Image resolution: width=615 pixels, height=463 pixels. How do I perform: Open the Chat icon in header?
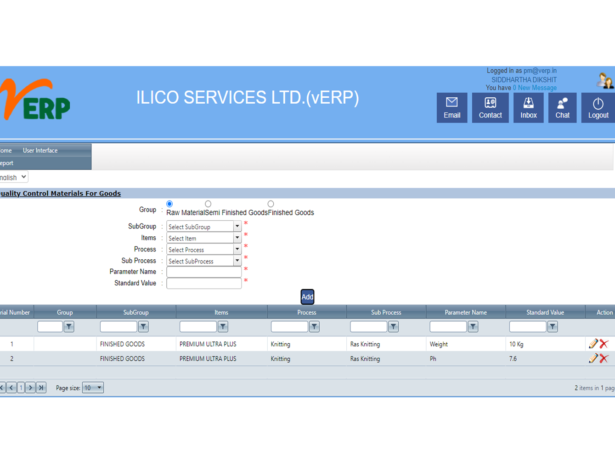pyautogui.click(x=562, y=108)
